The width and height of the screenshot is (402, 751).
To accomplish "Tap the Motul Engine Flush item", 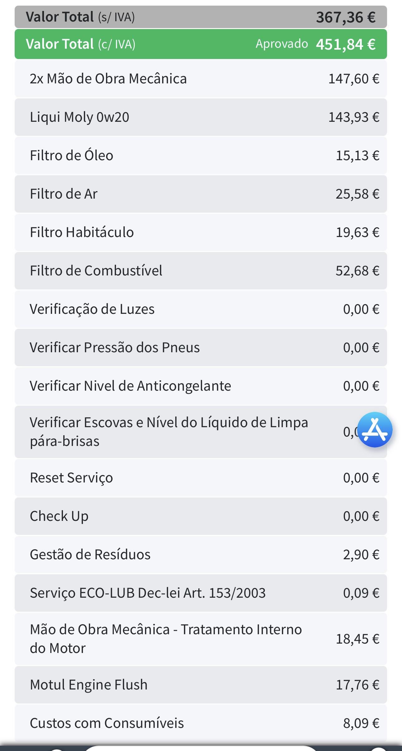I will point(201,685).
